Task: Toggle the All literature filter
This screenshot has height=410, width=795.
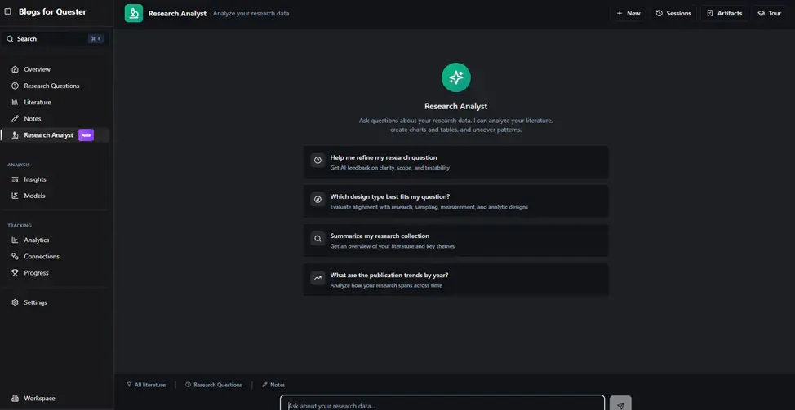Action: 146,385
